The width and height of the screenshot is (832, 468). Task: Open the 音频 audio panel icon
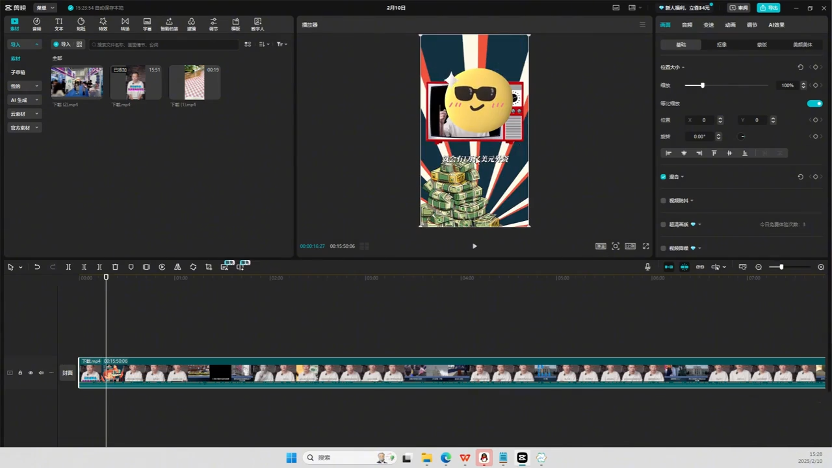[36, 24]
